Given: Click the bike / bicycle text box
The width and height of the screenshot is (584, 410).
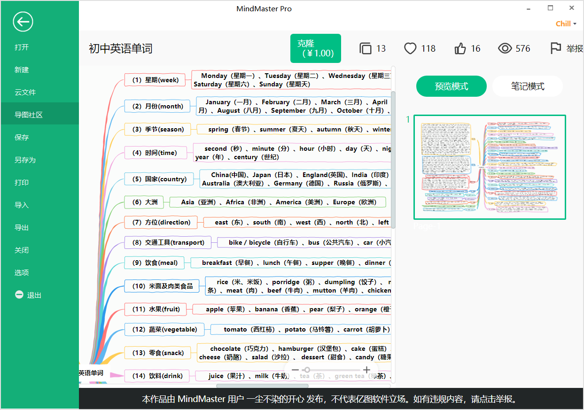Looking at the screenshot, I should click(304, 242).
